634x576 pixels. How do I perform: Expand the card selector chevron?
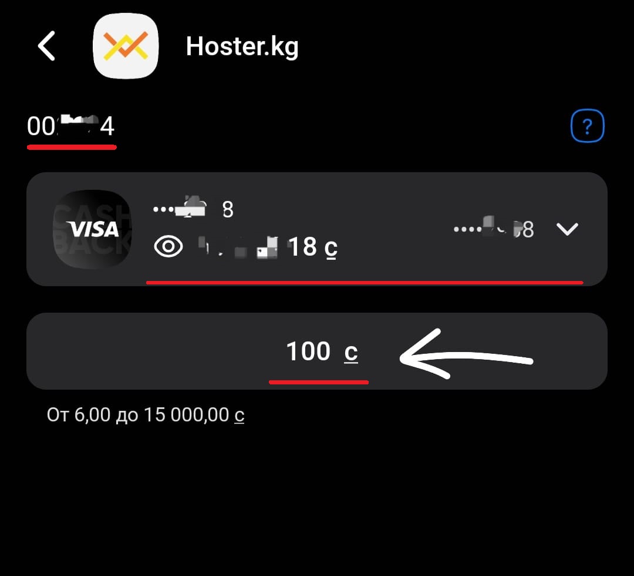[567, 229]
